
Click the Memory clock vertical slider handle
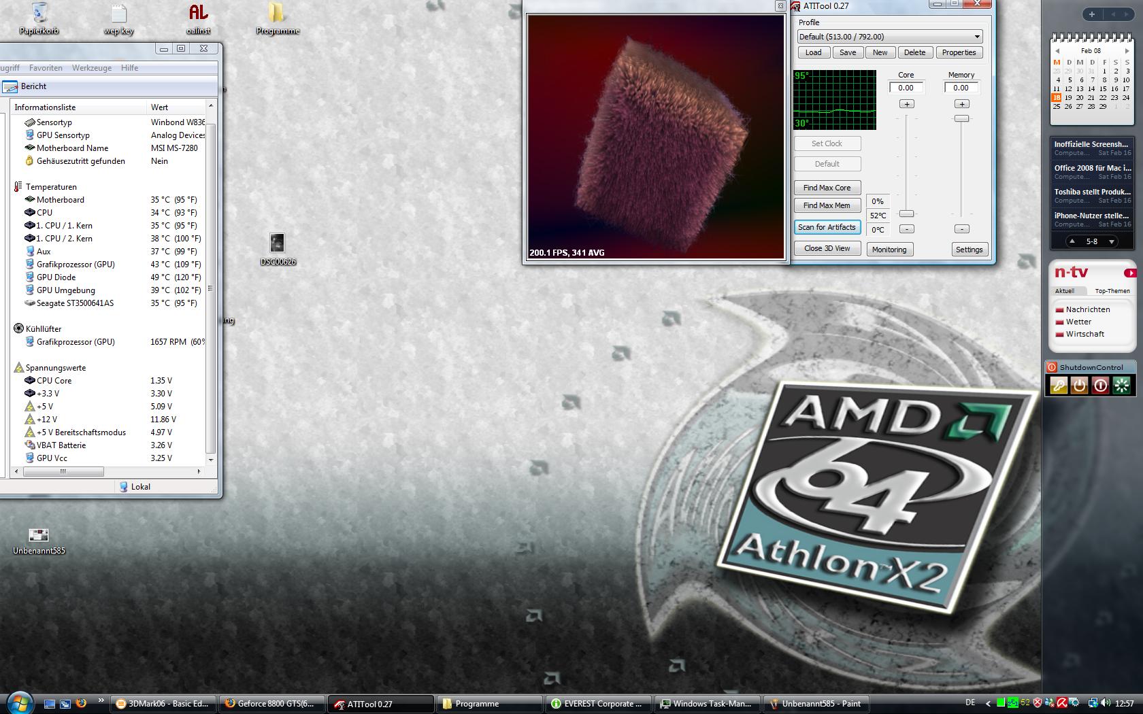pyautogui.click(x=961, y=118)
